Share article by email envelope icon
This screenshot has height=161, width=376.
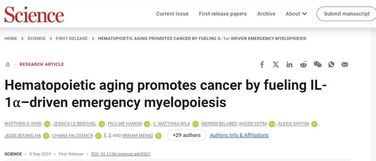(345, 64)
